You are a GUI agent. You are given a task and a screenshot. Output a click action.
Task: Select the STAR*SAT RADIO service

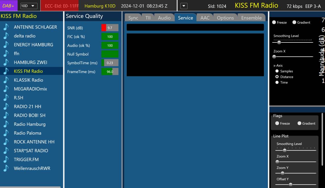(31, 151)
